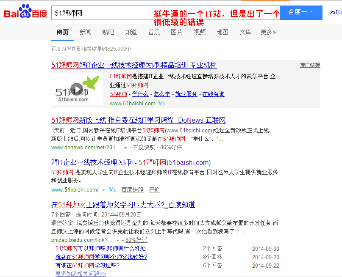Open the 51拜师 sublink
This screenshot has height=277, width=342.
pos(118,94)
